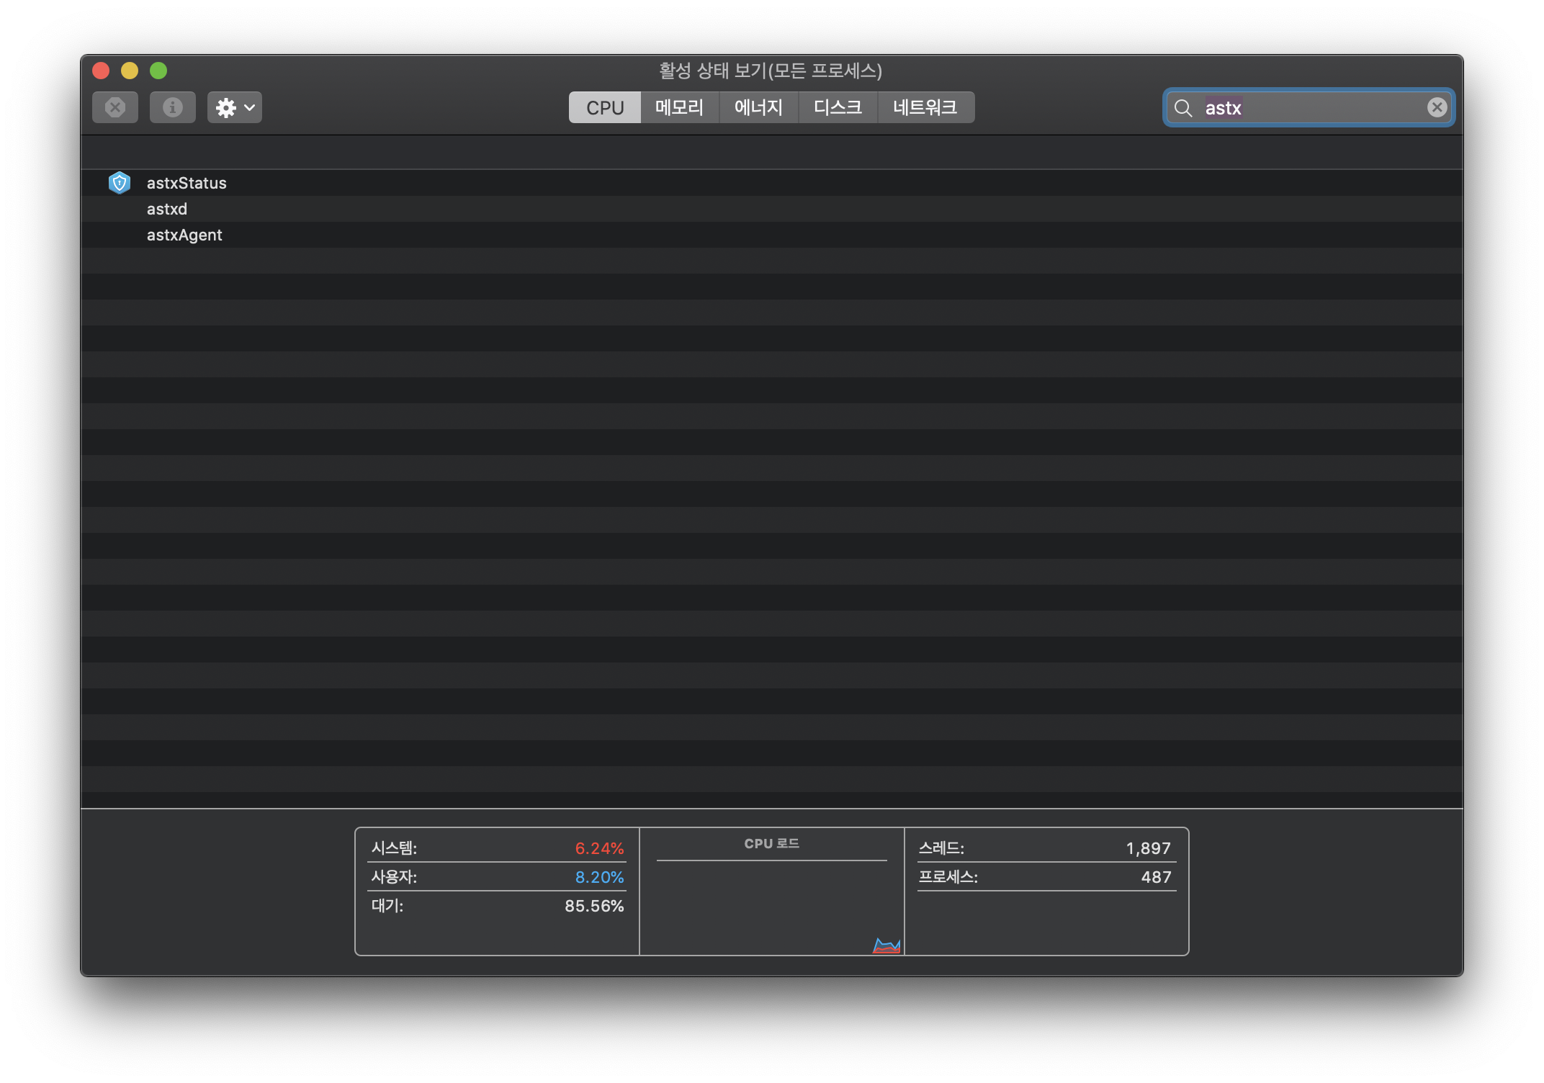Minimize window with yellow button

(x=130, y=71)
